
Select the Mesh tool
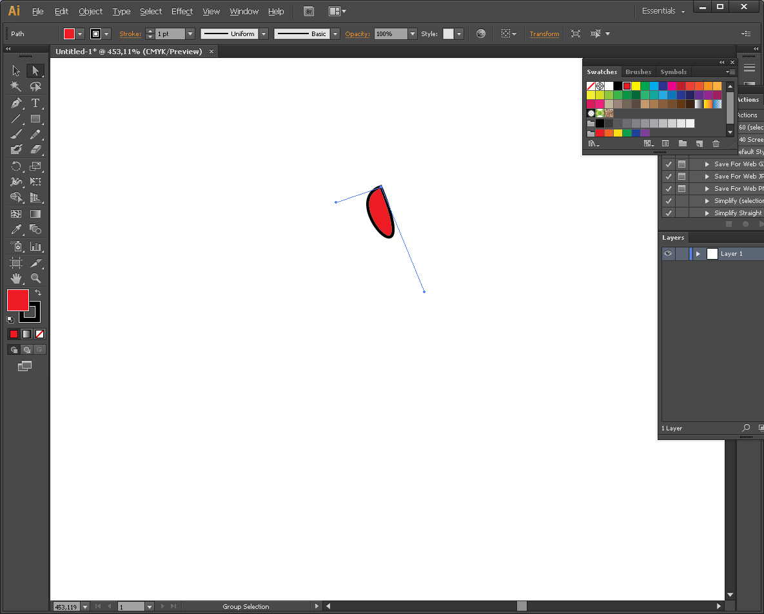16,215
